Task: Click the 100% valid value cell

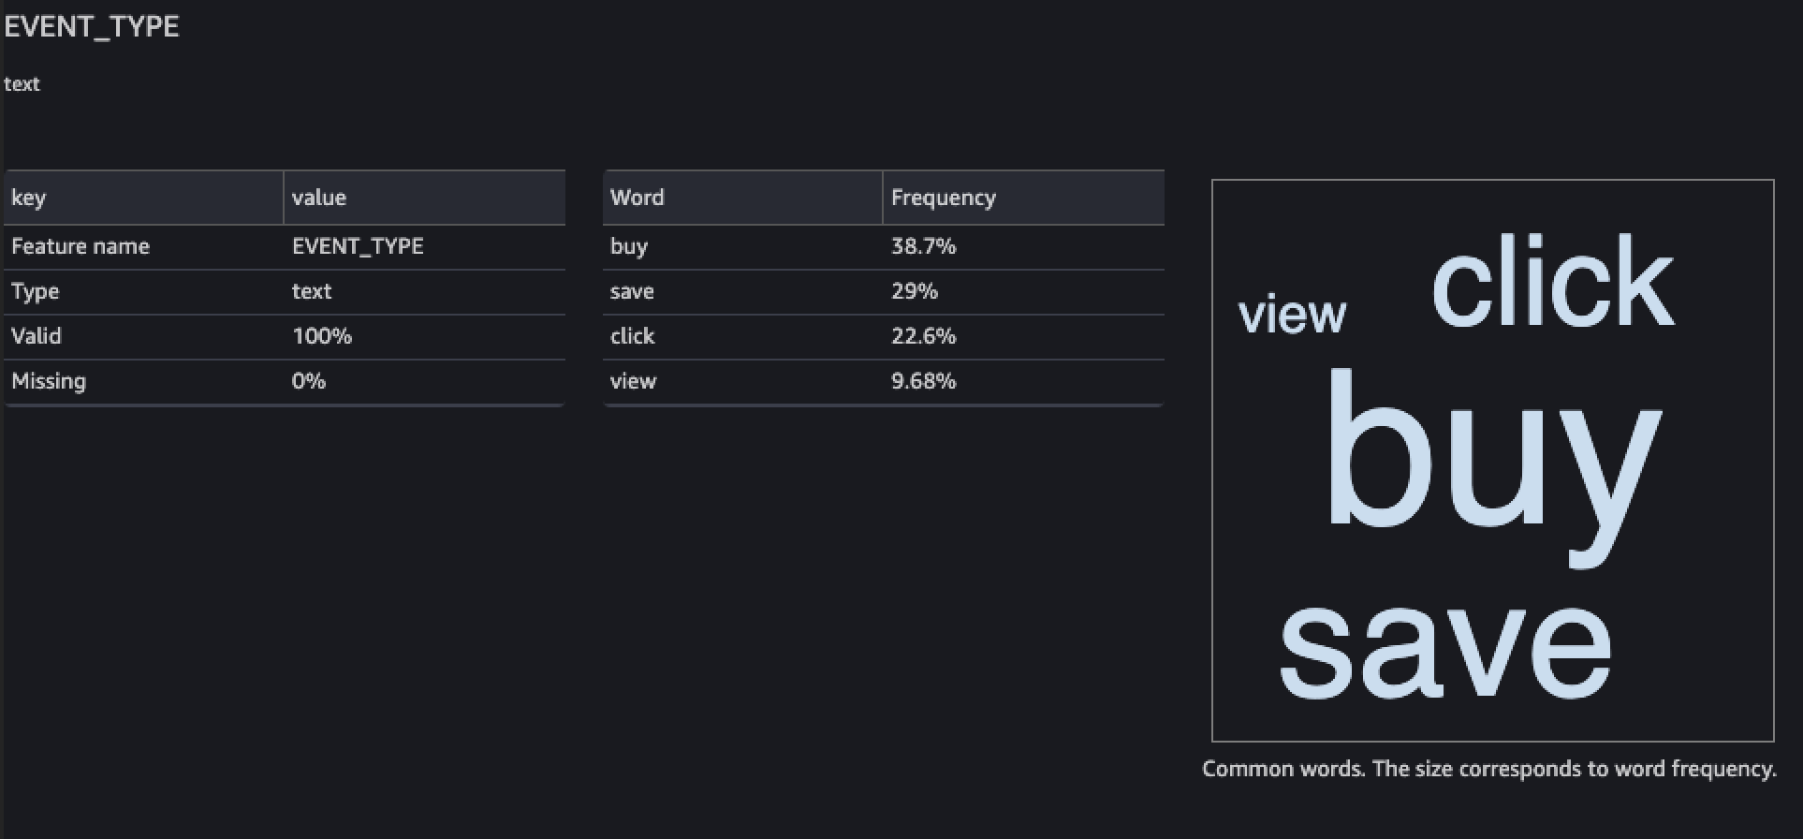Action: 322,336
